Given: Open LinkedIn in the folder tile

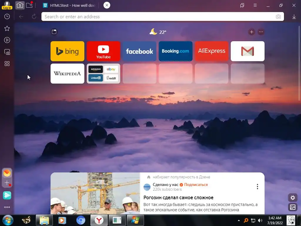Looking at the screenshot, I should (96, 78).
